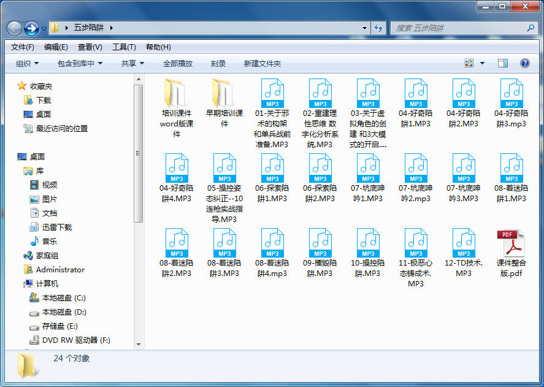This screenshot has height=387, width=544.
Task: Select 09-摧毁陷阱.MP3 file icon
Action: pyautogui.click(x=320, y=243)
